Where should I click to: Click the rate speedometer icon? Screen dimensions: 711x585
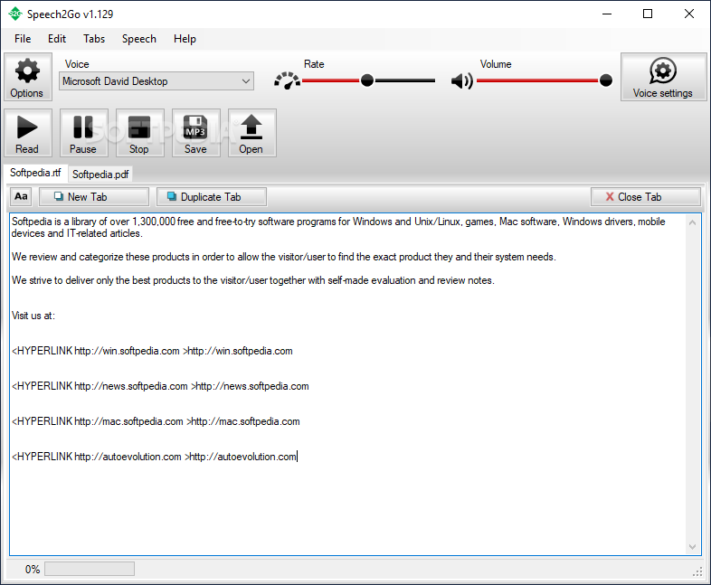point(287,80)
